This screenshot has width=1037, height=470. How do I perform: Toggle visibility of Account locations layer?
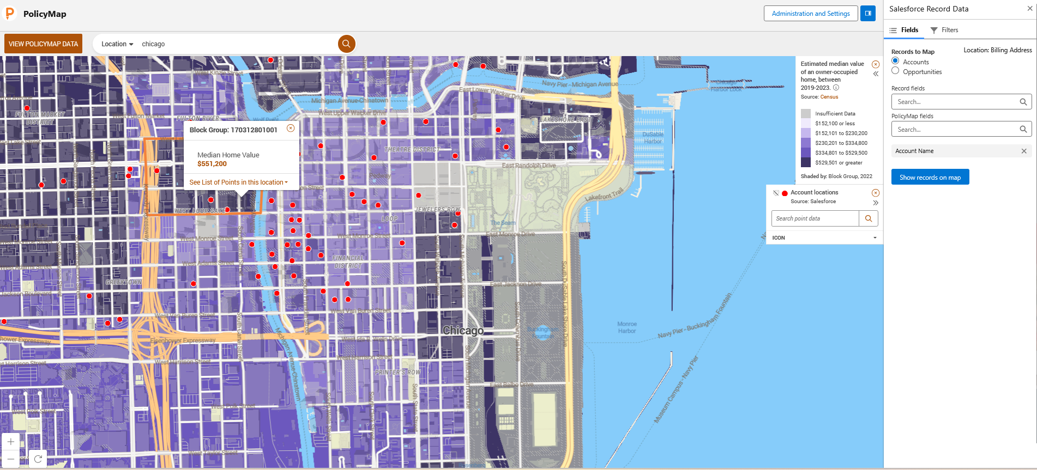(x=776, y=193)
